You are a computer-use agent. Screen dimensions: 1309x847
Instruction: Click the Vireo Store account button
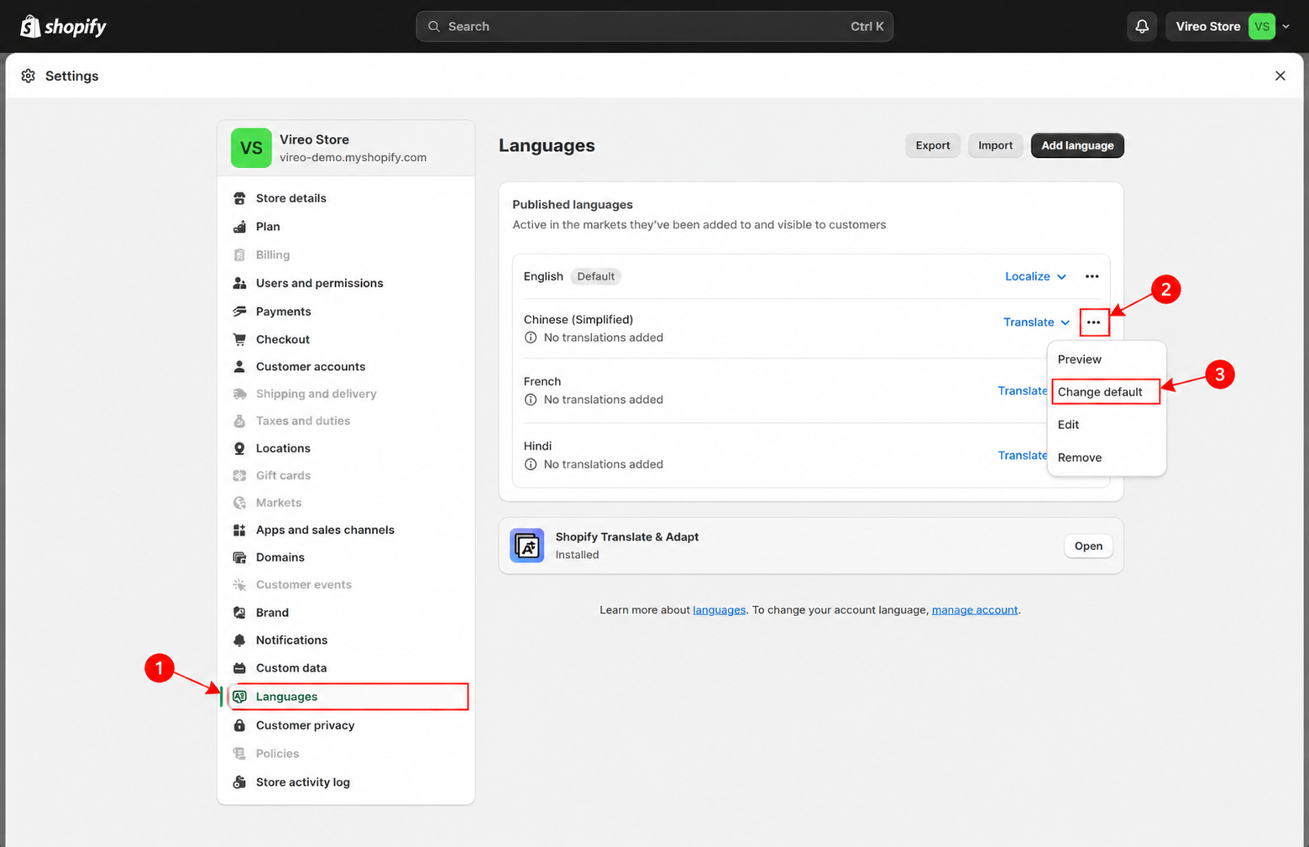coord(1229,27)
